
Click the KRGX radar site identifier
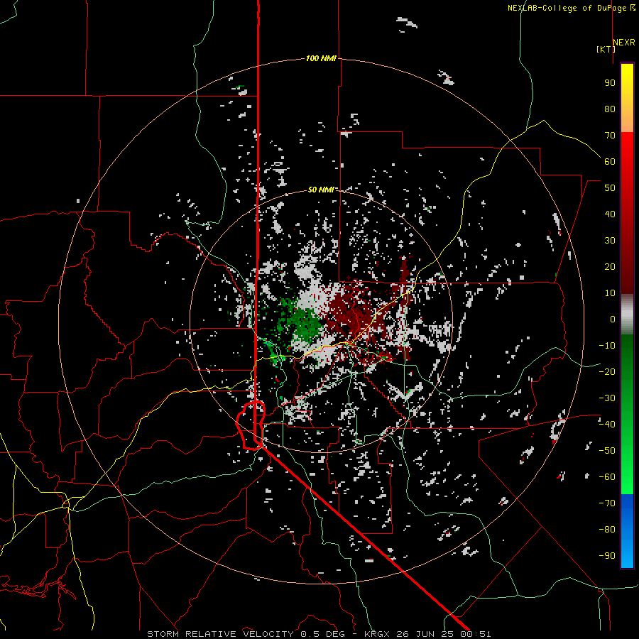click(377, 634)
